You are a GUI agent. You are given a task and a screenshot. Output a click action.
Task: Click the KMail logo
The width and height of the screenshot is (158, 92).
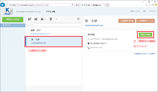(7, 11)
